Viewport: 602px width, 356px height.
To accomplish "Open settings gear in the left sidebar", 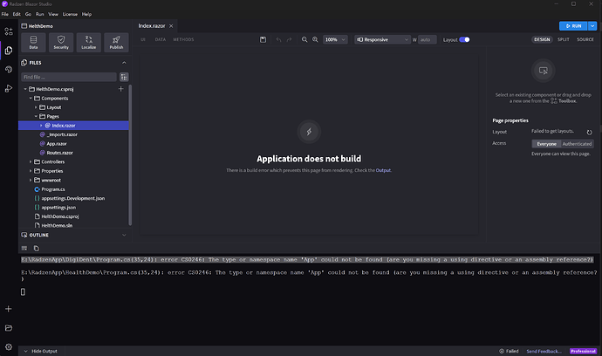I will click(x=8, y=346).
